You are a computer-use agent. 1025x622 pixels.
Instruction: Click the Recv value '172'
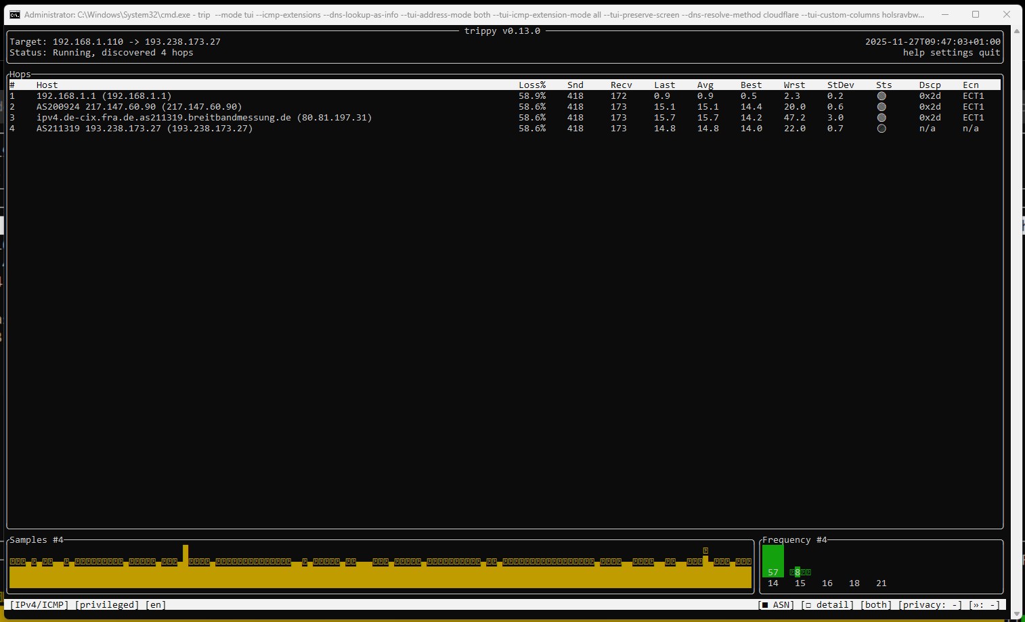tap(619, 96)
